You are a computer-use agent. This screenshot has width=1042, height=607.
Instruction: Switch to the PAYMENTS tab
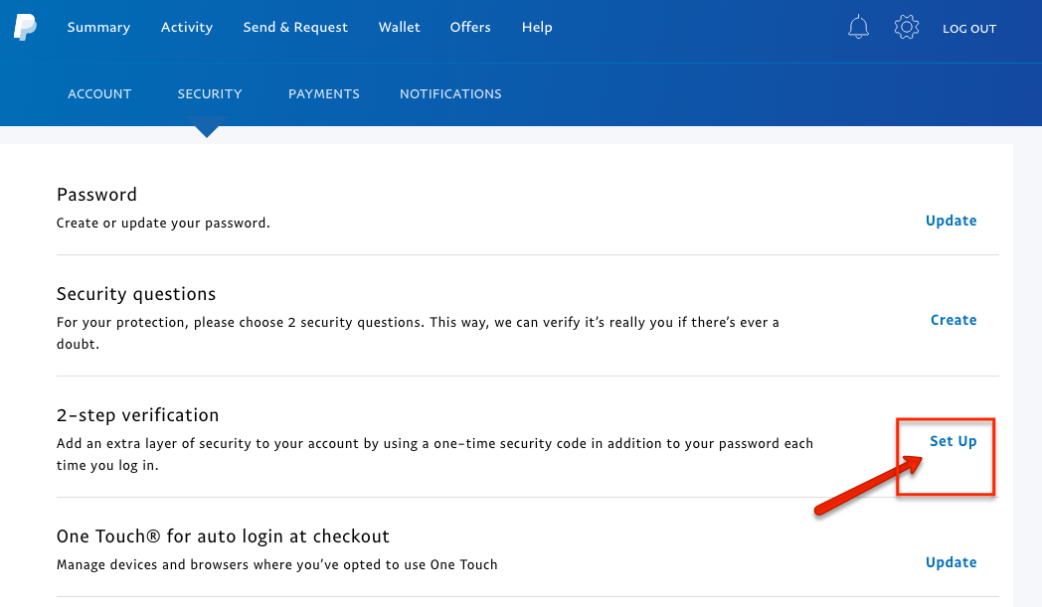pyautogui.click(x=323, y=93)
